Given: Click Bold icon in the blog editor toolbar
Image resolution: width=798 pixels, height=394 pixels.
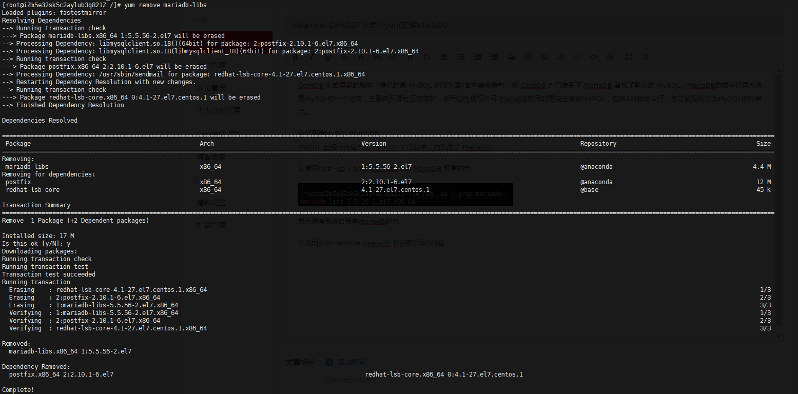Looking at the screenshot, I should point(295,57).
